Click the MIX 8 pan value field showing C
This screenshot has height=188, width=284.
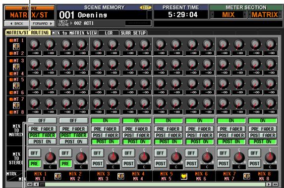coord(270,167)
